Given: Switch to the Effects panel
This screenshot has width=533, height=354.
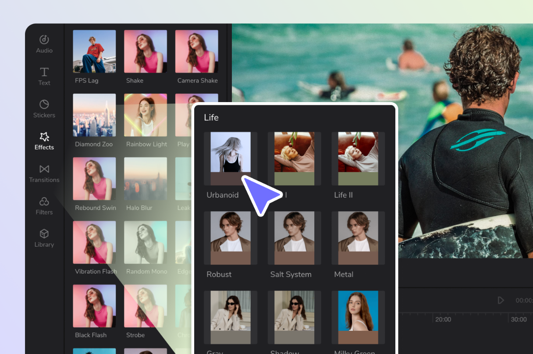Looking at the screenshot, I should tap(44, 141).
